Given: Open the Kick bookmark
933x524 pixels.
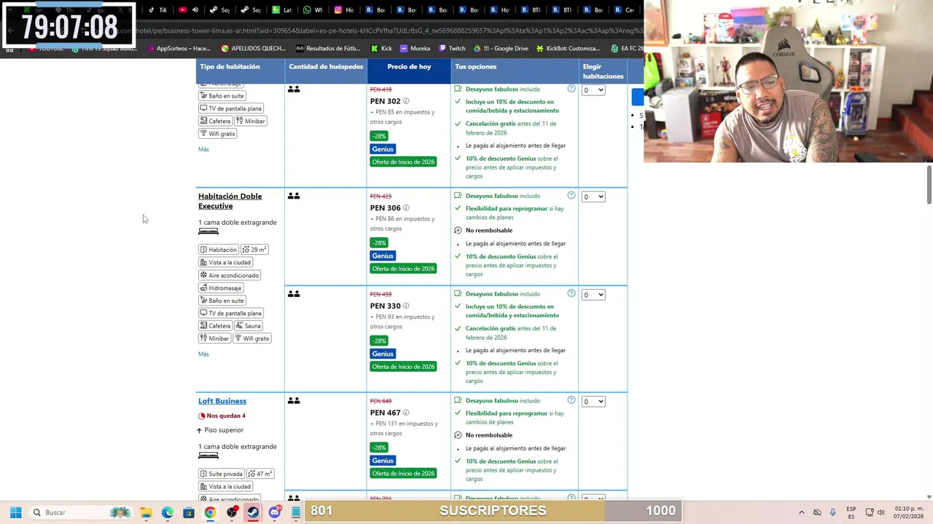Looking at the screenshot, I should [x=381, y=48].
